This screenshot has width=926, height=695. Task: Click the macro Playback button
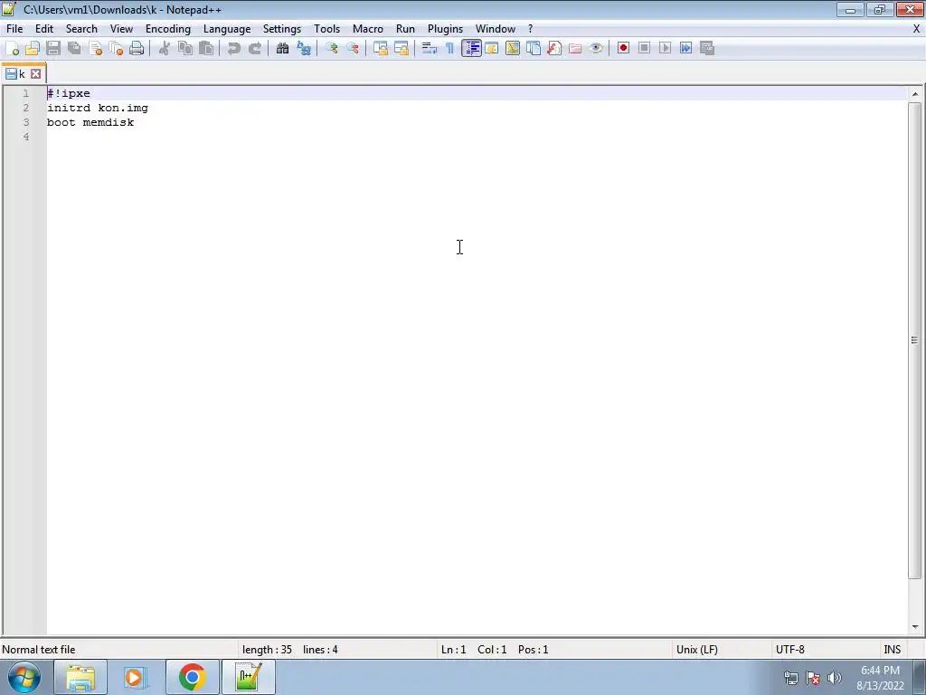(x=665, y=49)
